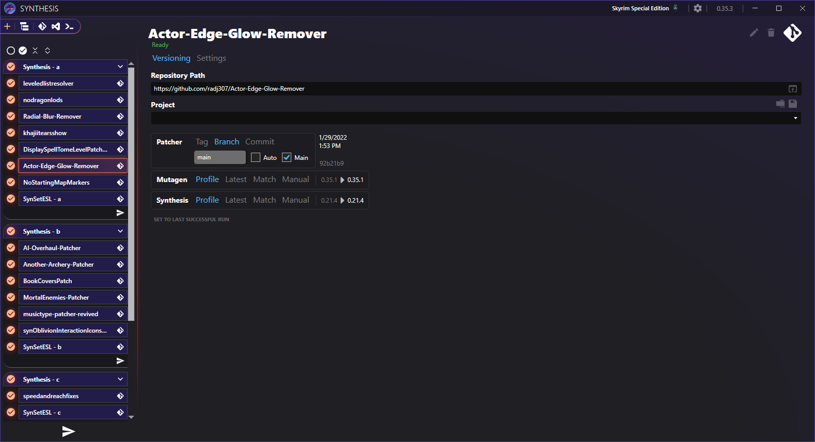The width and height of the screenshot is (815, 442).
Task: Select the Commit option for Patcher
Action: 260,142
